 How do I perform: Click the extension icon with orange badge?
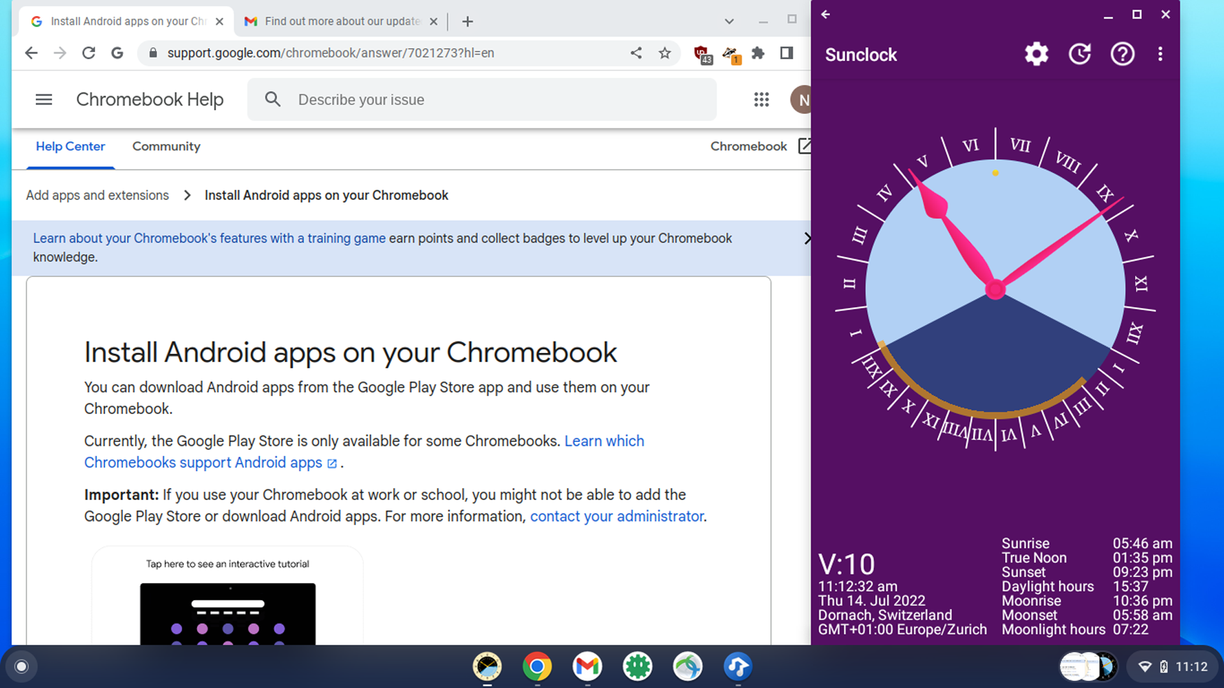[x=731, y=55]
